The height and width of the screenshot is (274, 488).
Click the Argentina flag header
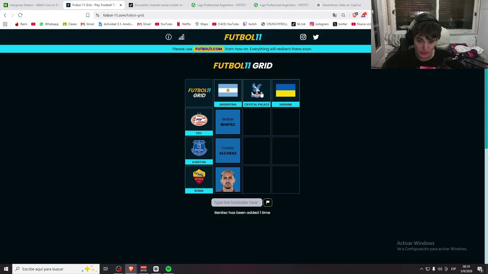tap(228, 91)
